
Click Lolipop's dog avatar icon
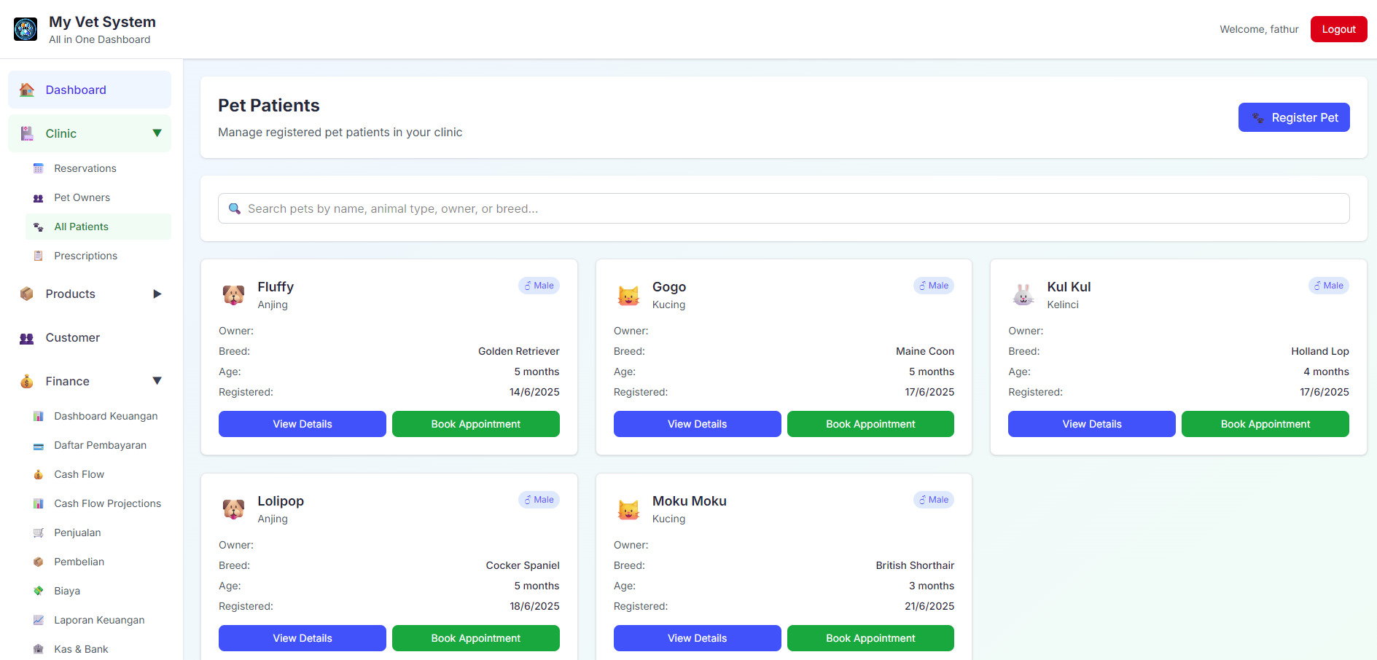pos(233,509)
